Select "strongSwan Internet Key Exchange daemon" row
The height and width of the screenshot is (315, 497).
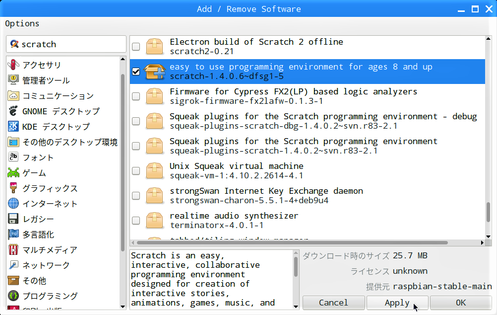coord(308,196)
